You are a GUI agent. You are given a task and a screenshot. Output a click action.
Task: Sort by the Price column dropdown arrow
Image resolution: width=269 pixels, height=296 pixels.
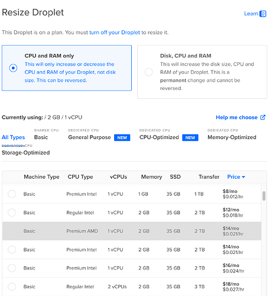244,177
